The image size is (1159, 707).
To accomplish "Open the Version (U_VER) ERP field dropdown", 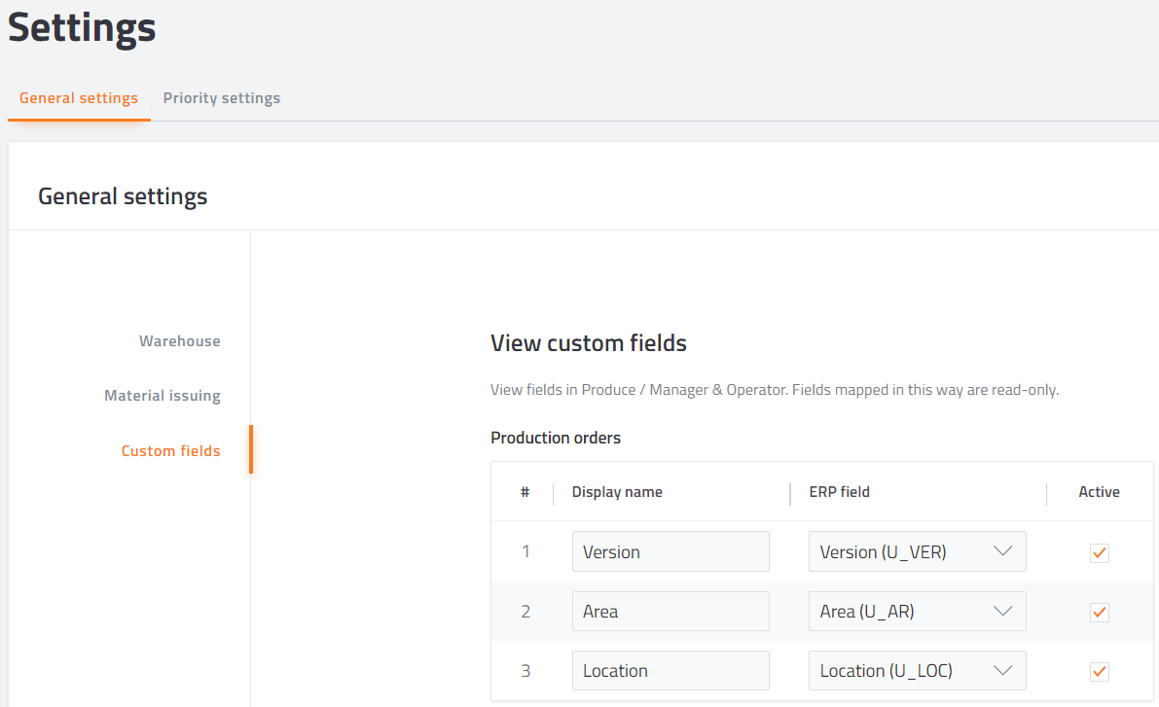I will [x=918, y=551].
